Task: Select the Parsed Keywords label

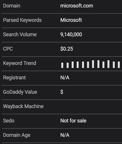Action: click(x=22, y=20)
